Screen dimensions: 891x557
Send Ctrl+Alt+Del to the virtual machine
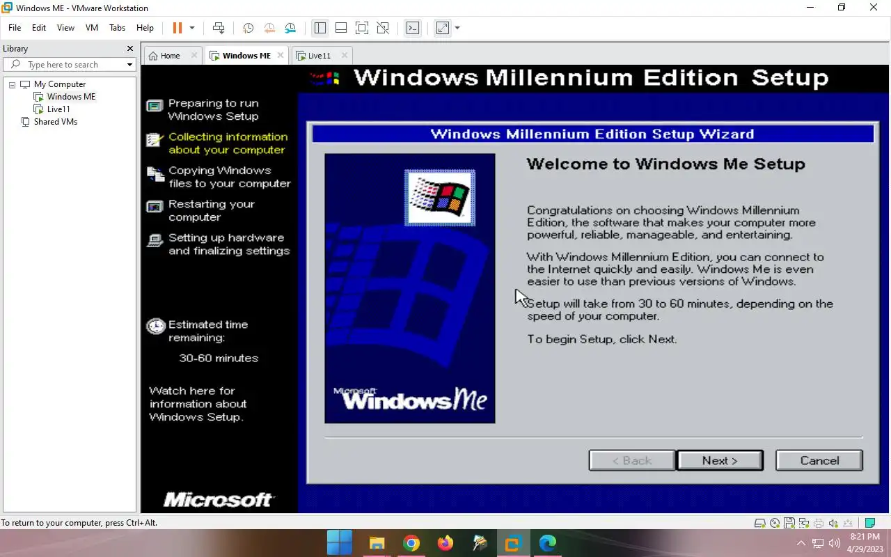click(x=219, y=28)
